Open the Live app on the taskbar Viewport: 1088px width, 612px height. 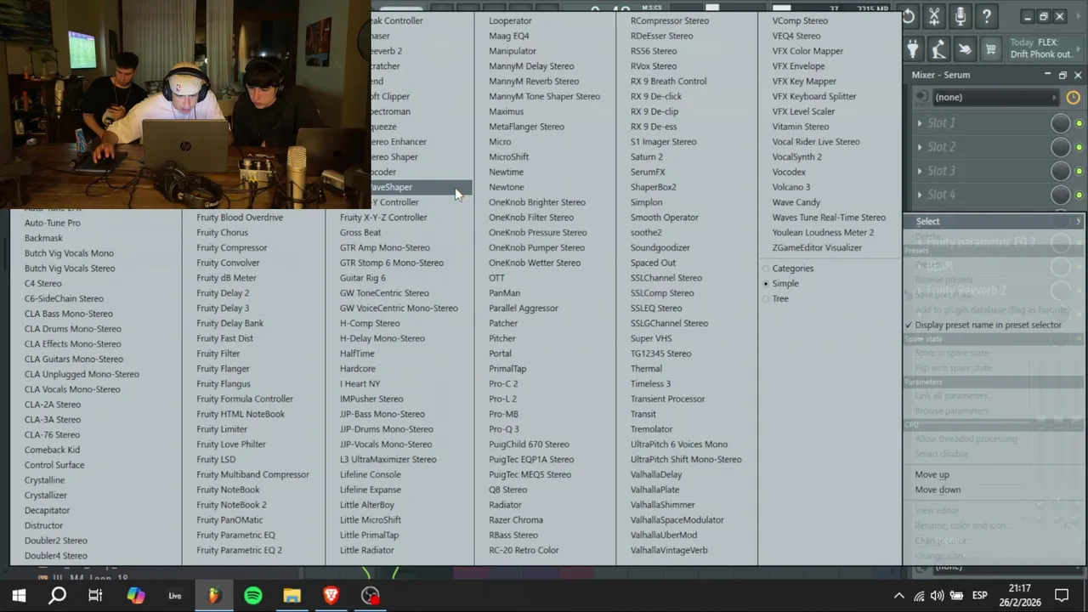tap(174, 596)
